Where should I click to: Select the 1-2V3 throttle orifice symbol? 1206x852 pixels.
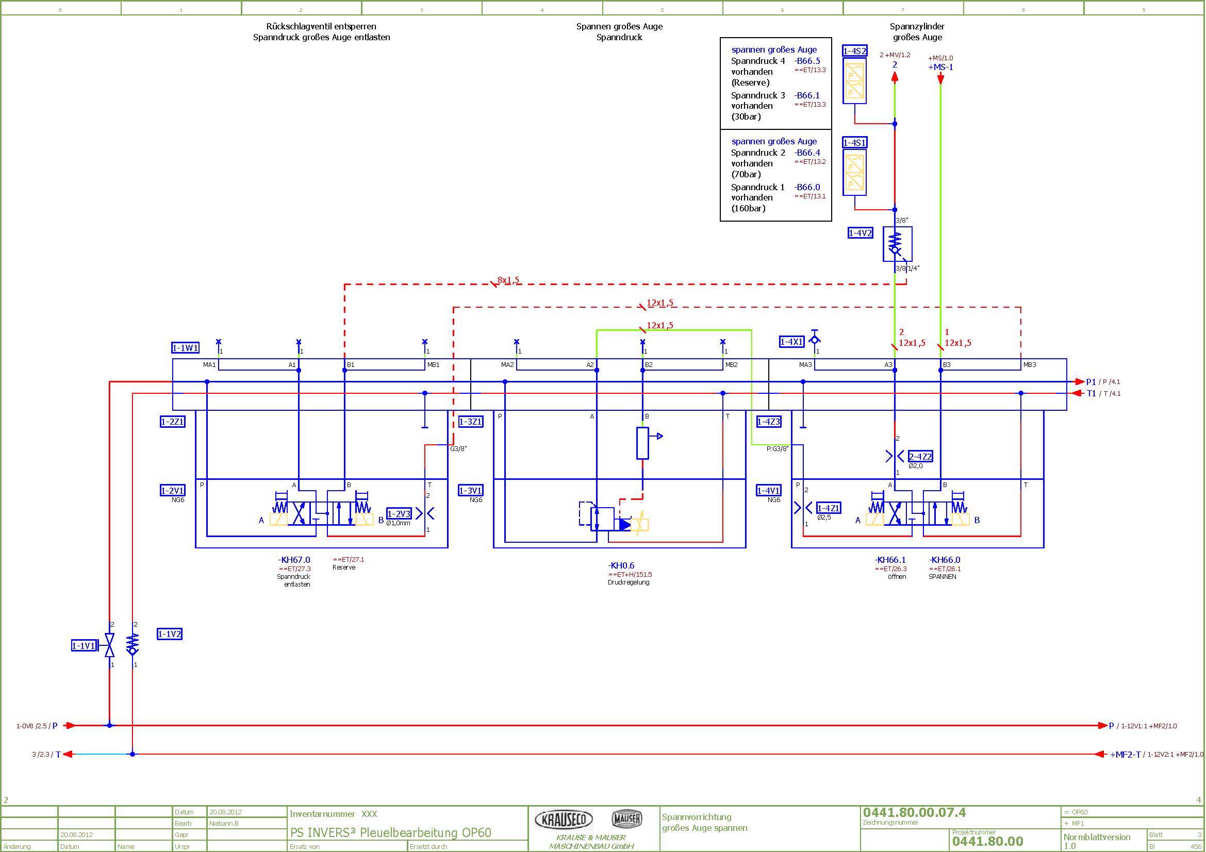click(425, 513)
